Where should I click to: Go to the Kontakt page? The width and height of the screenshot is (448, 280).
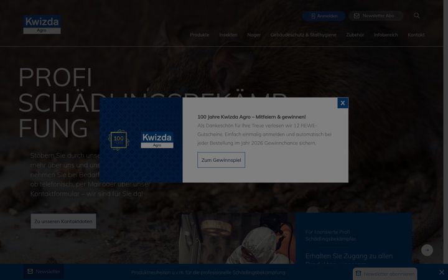click(x=416, y=35)
